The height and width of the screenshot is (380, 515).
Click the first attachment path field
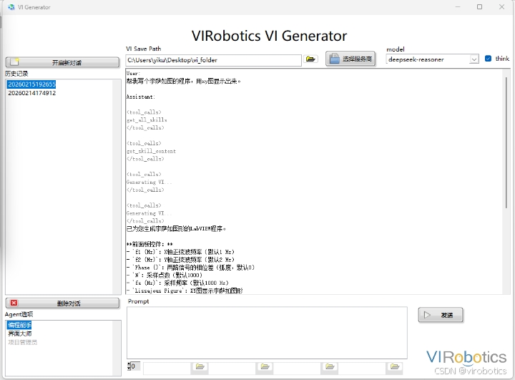(x=167, y=368)
